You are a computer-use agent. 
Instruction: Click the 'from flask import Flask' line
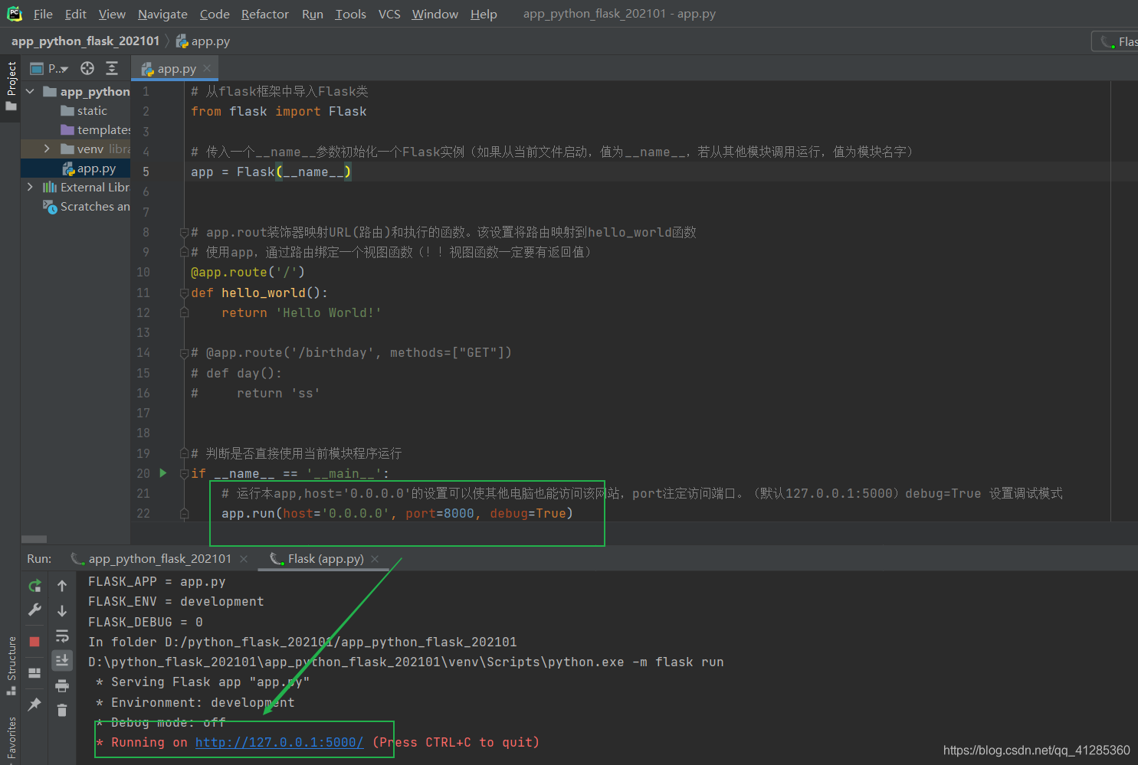(x=279, y=111)
